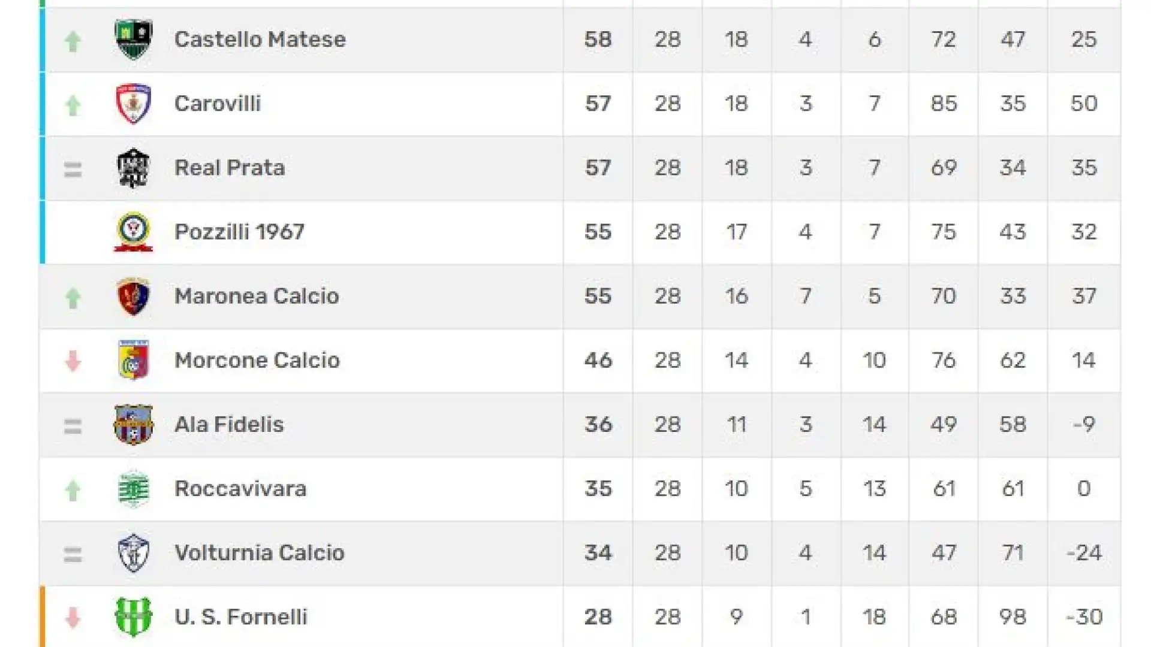Click the Morcone Calcio team crest
The height and width of the screenshot is (647, 1151).
(133, 360)
